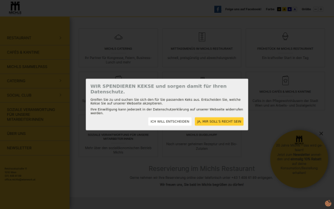Click 'Reservierung im Michls Restaurant' heading

click(x=202, y=169)
